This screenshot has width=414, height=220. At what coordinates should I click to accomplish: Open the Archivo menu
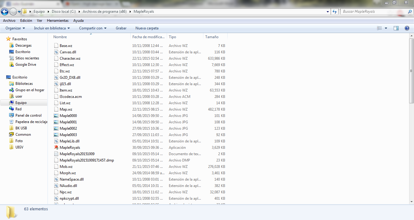click(x=9, y=21)
